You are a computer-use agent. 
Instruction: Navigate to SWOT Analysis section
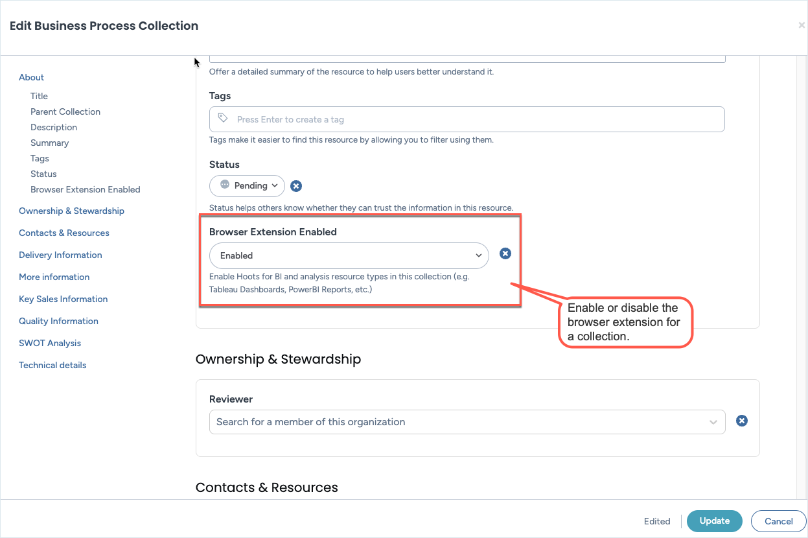(50, 343)
